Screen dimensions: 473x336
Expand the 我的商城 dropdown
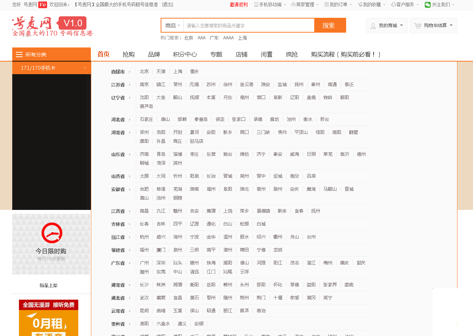(387, 26)
